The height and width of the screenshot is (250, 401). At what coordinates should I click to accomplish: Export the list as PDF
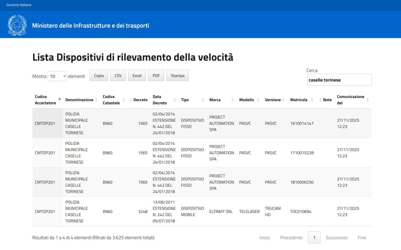pyautogui.click(x=156, y=76)
